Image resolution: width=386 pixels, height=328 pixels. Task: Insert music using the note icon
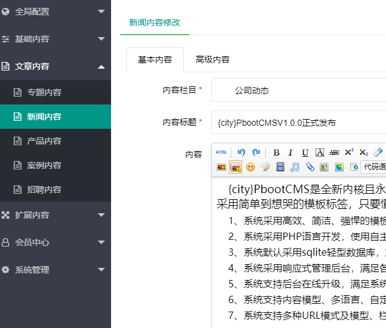tap(295, 166)
